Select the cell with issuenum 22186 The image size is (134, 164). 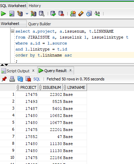click(x=51, y=158)
